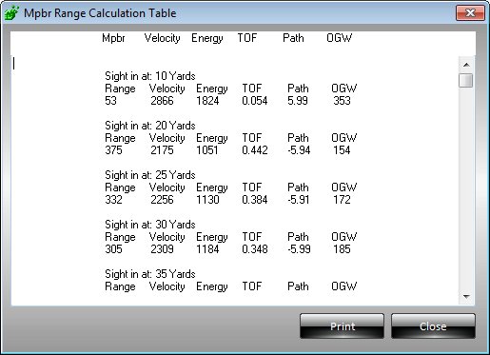490x355 pixels.
Task: Click the scrollbar up arrow
Action: pyautogui.click(x=466, y=65)
